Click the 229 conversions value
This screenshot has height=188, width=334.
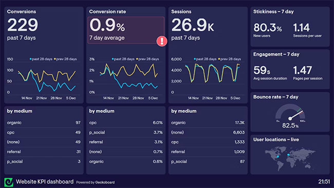(23, 25)
